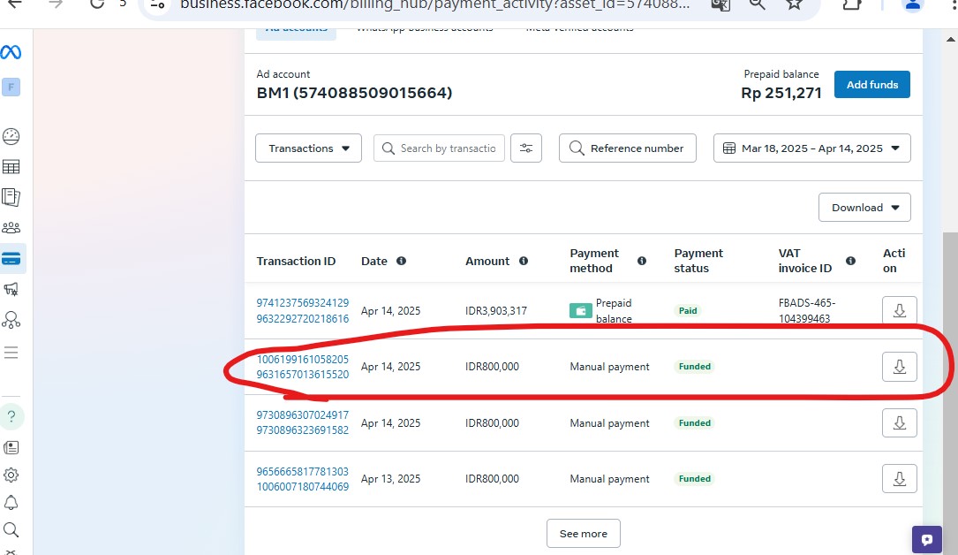Open the billing card icon in sidebar
The height and width of the screenshot is (555, 958).
(11, 259)
